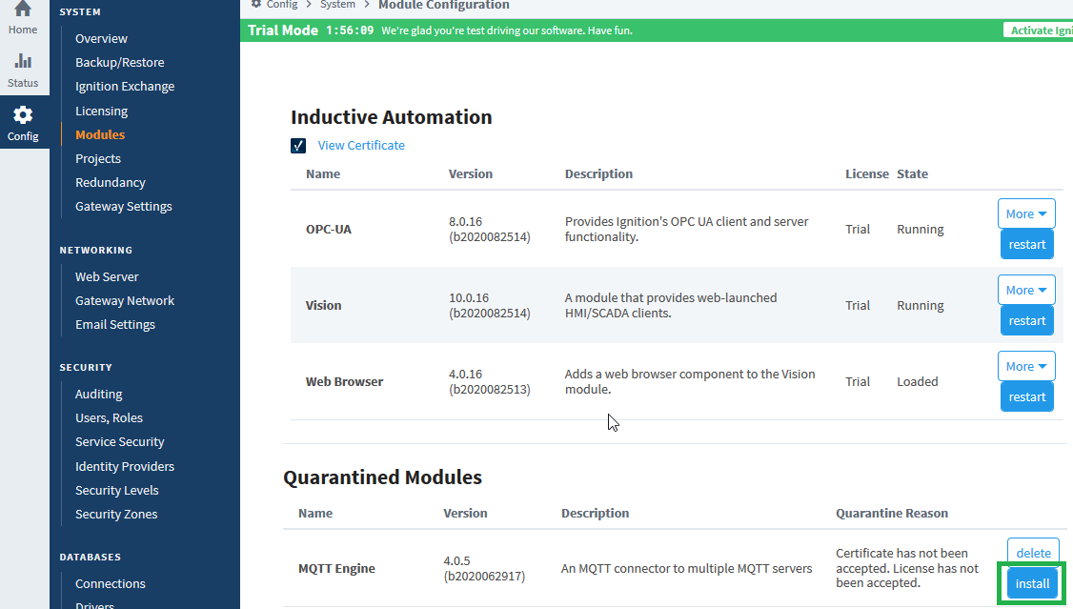Screen dimensions: 1073x609
Task: Click the System breadcrumb link
Action: pyautogui.click(x=337, y=5)
